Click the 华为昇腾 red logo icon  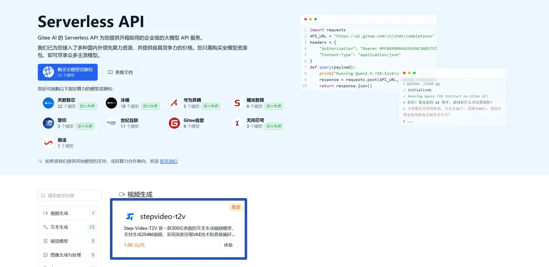174,103
